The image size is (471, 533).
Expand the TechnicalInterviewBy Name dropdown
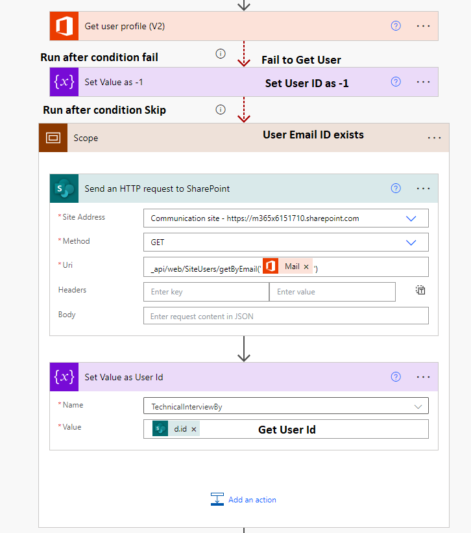click(418, 406)
